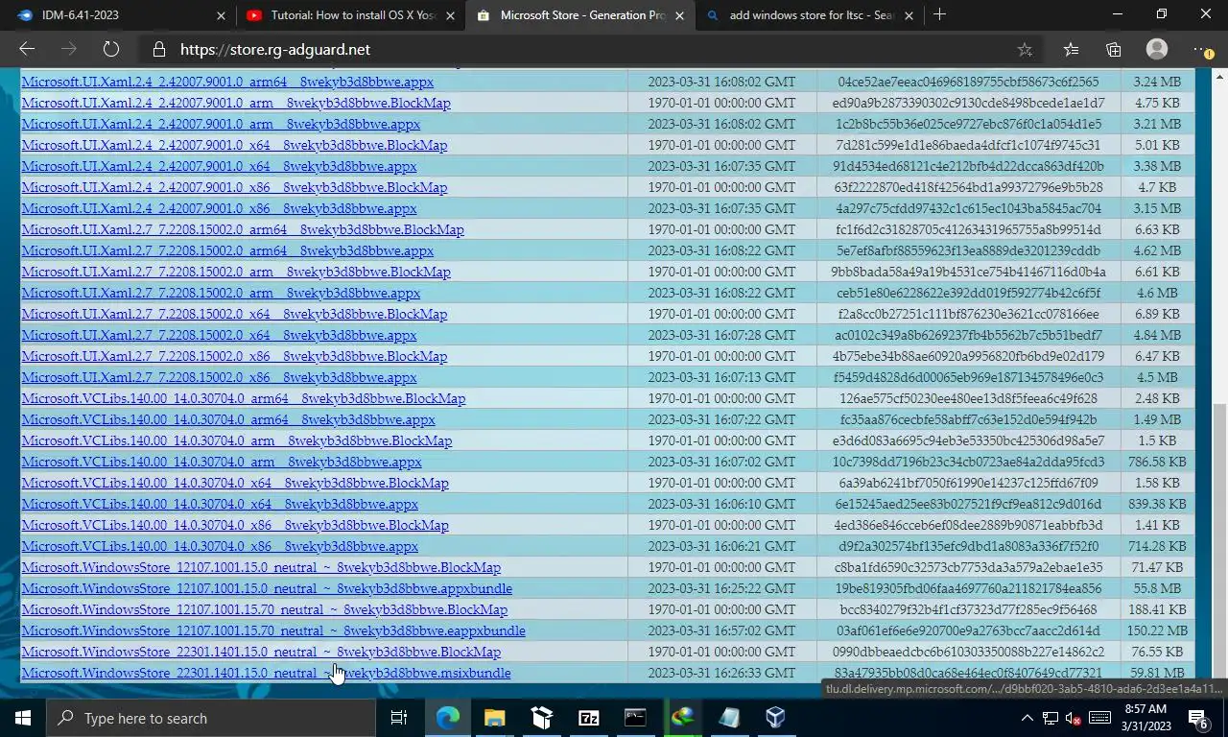Select the file size 59.81 MB
1228x737 pixels.
[1156, 673]
